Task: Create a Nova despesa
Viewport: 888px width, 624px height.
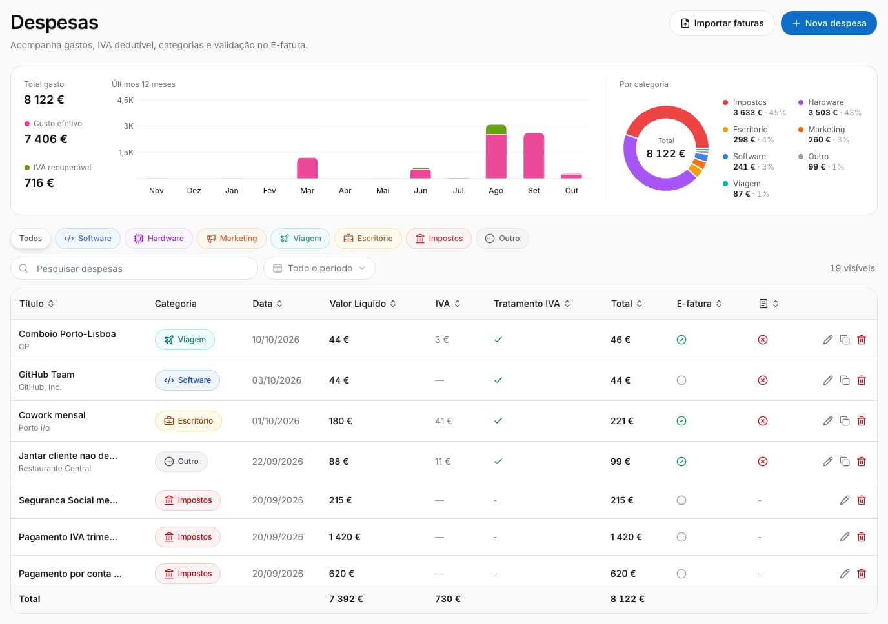Action: [829, 23]
